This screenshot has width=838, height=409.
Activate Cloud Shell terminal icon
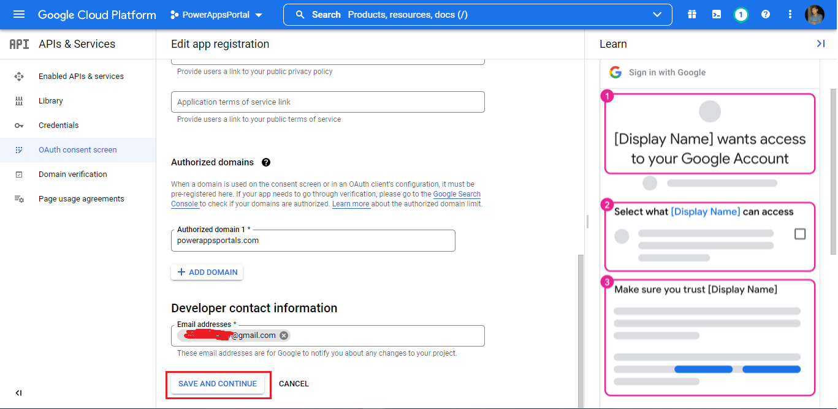pyautogui.click(x=716, y=15)
